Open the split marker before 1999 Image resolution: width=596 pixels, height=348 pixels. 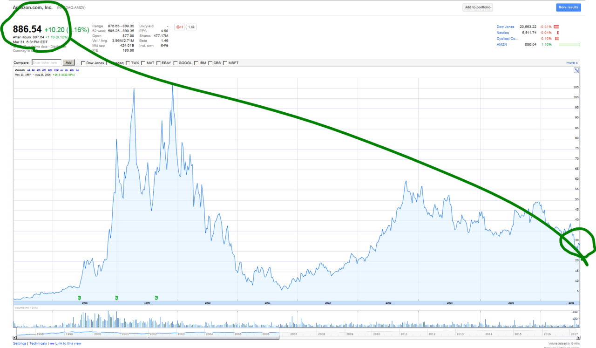[x=116, y=297]
